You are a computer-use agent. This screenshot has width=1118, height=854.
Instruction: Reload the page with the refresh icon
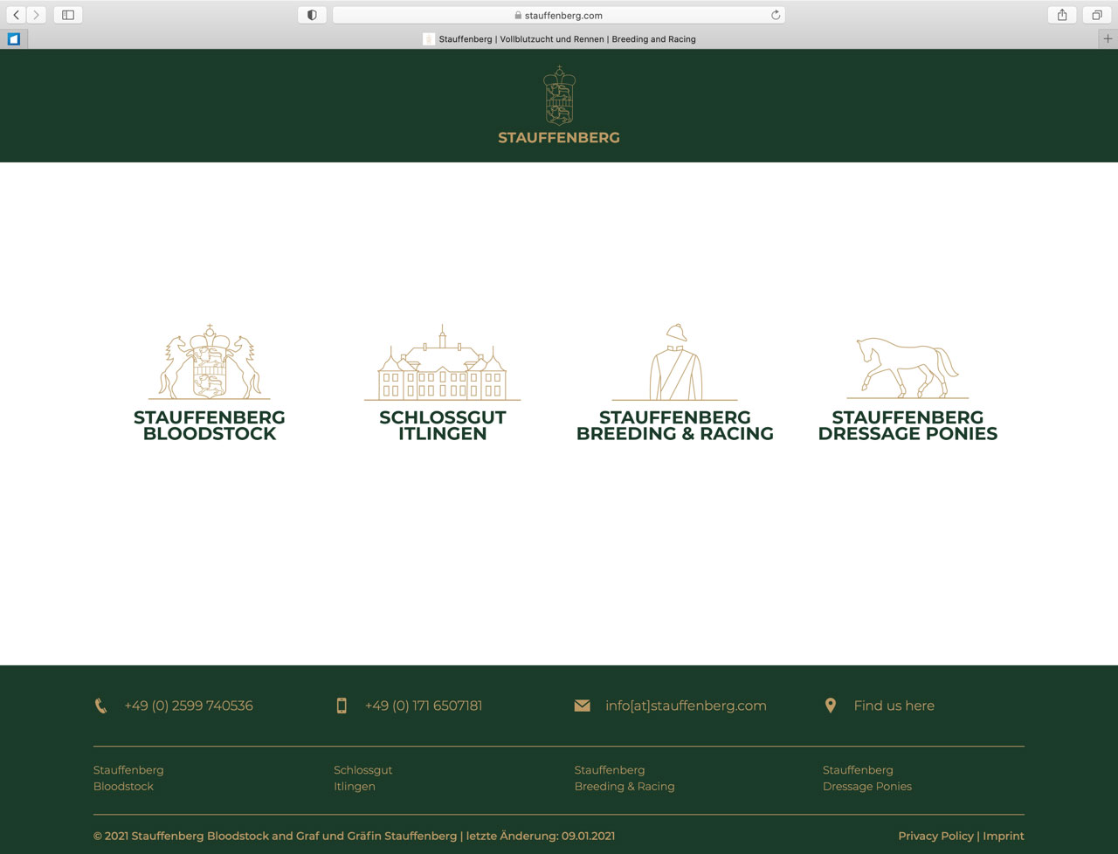coord(775,15)
